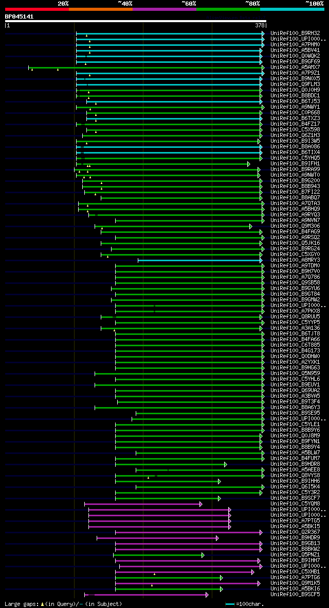Select the UniRef100_A7QTA3 label

pyautogui.click(x=295, y=204)
